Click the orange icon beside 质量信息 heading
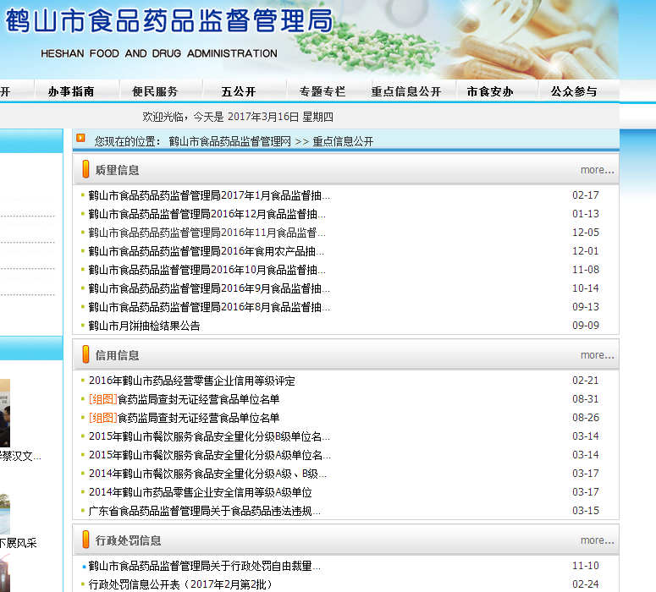 click(85, 170)
